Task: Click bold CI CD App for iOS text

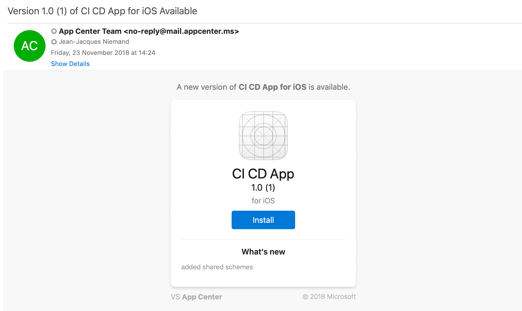Action: pyautogui.click(x=272, y=87)
